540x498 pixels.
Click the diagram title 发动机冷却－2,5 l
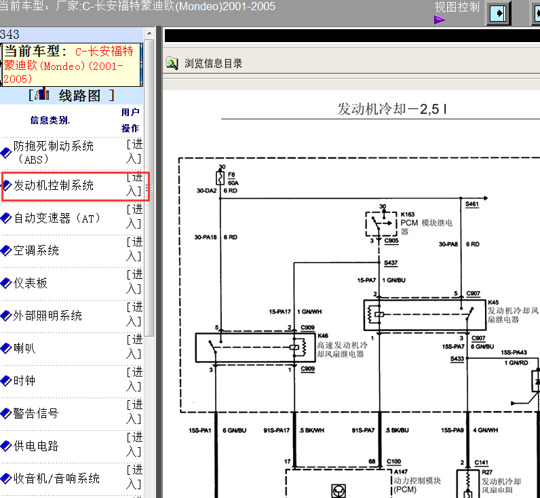pos(392,109)
